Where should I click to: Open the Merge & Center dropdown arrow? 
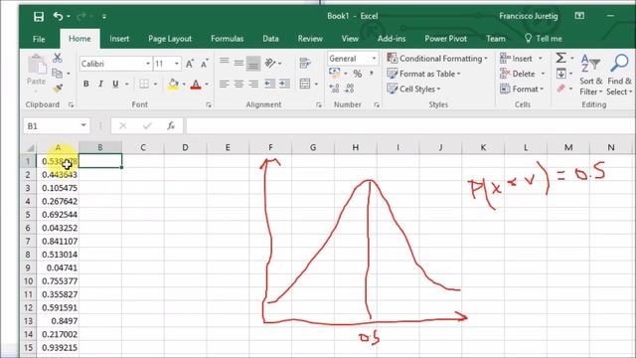(316, 84)
